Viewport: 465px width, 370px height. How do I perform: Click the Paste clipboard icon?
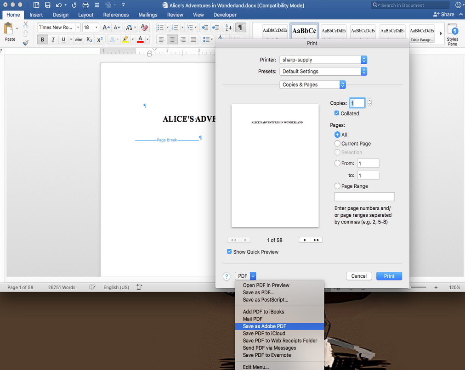(x=8, y=29)
